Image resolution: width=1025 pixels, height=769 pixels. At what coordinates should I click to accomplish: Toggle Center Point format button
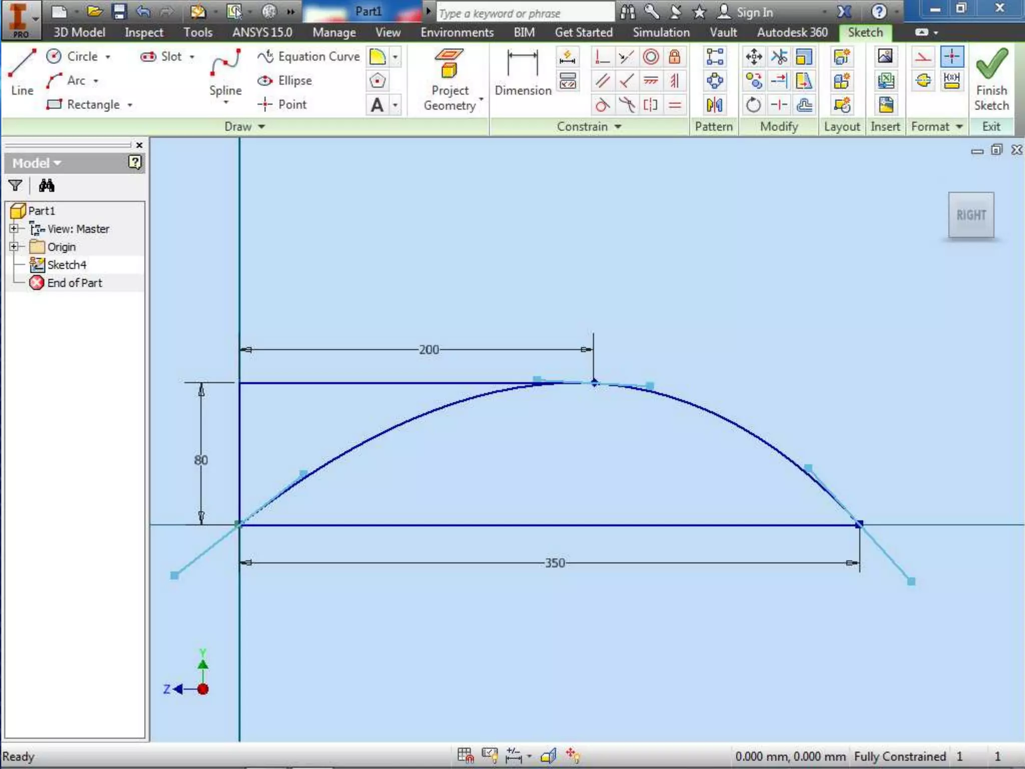click(x=951, y=57)
